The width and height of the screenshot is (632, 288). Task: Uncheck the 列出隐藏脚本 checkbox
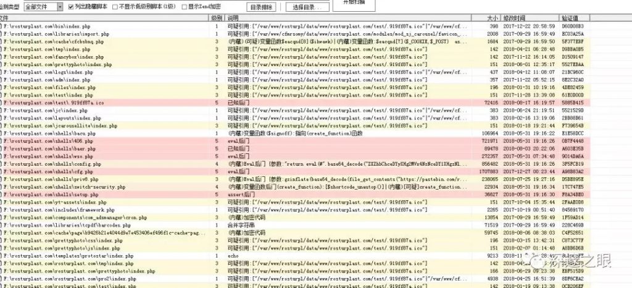pyautogui.click(x=72, y=7)
